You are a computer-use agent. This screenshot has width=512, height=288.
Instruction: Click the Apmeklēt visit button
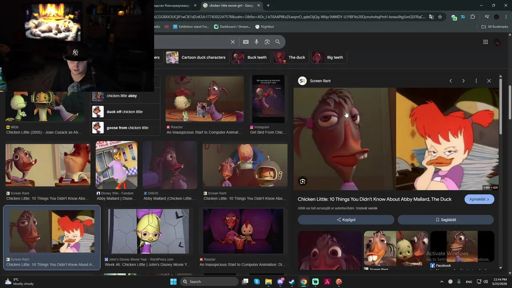coord(479,199)
